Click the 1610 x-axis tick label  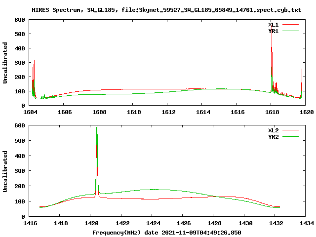coord(134,112)
